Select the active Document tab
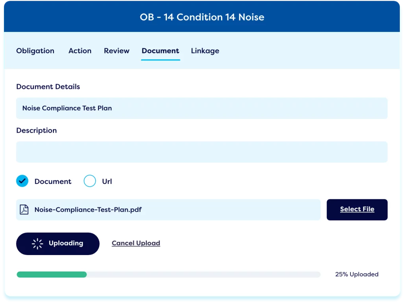Screen dimensions: 405x304 [160, 51]
